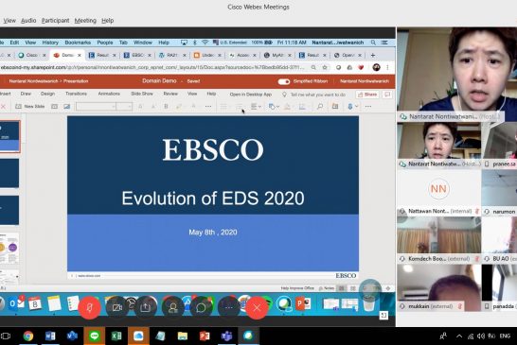This screenshot has width=517, height=345.
Task: Click the comments icon beside Share
Action: (387, 95)
